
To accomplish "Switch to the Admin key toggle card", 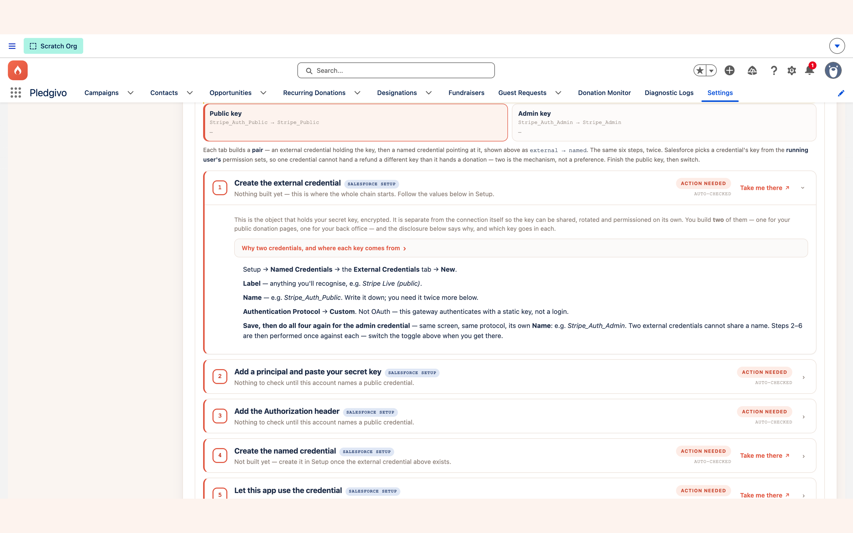I will (664, 122).
